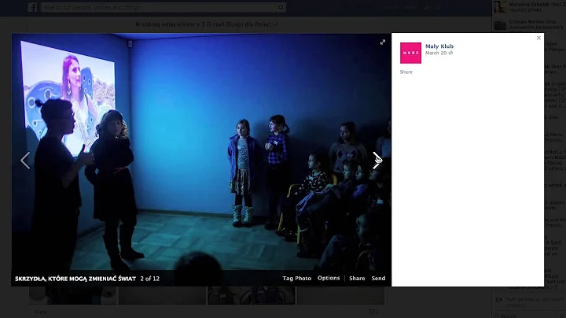Click Share in photo bottom bar

(357, 279)
